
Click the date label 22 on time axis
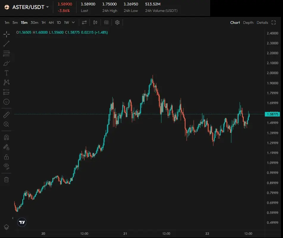point(207,234)
